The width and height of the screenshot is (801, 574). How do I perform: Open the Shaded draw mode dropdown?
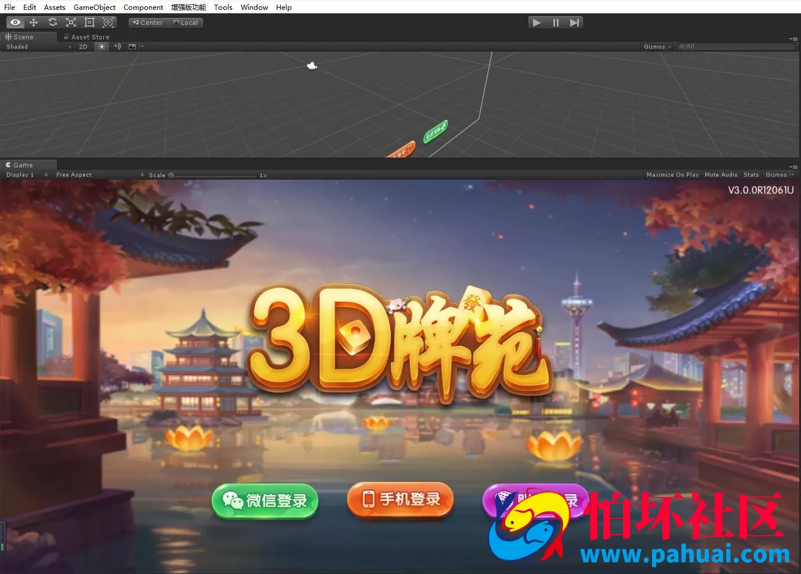(38, 46)
